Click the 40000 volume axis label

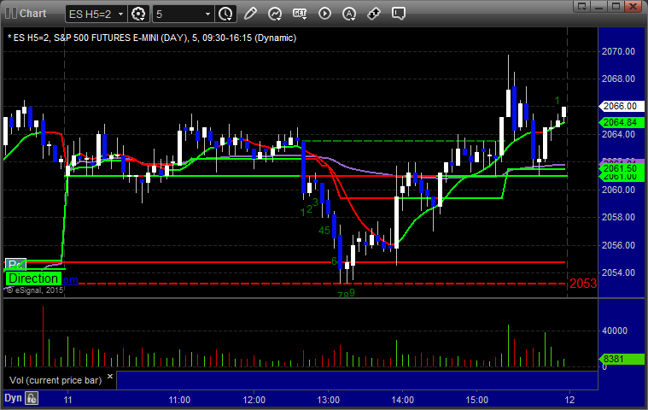615,331
